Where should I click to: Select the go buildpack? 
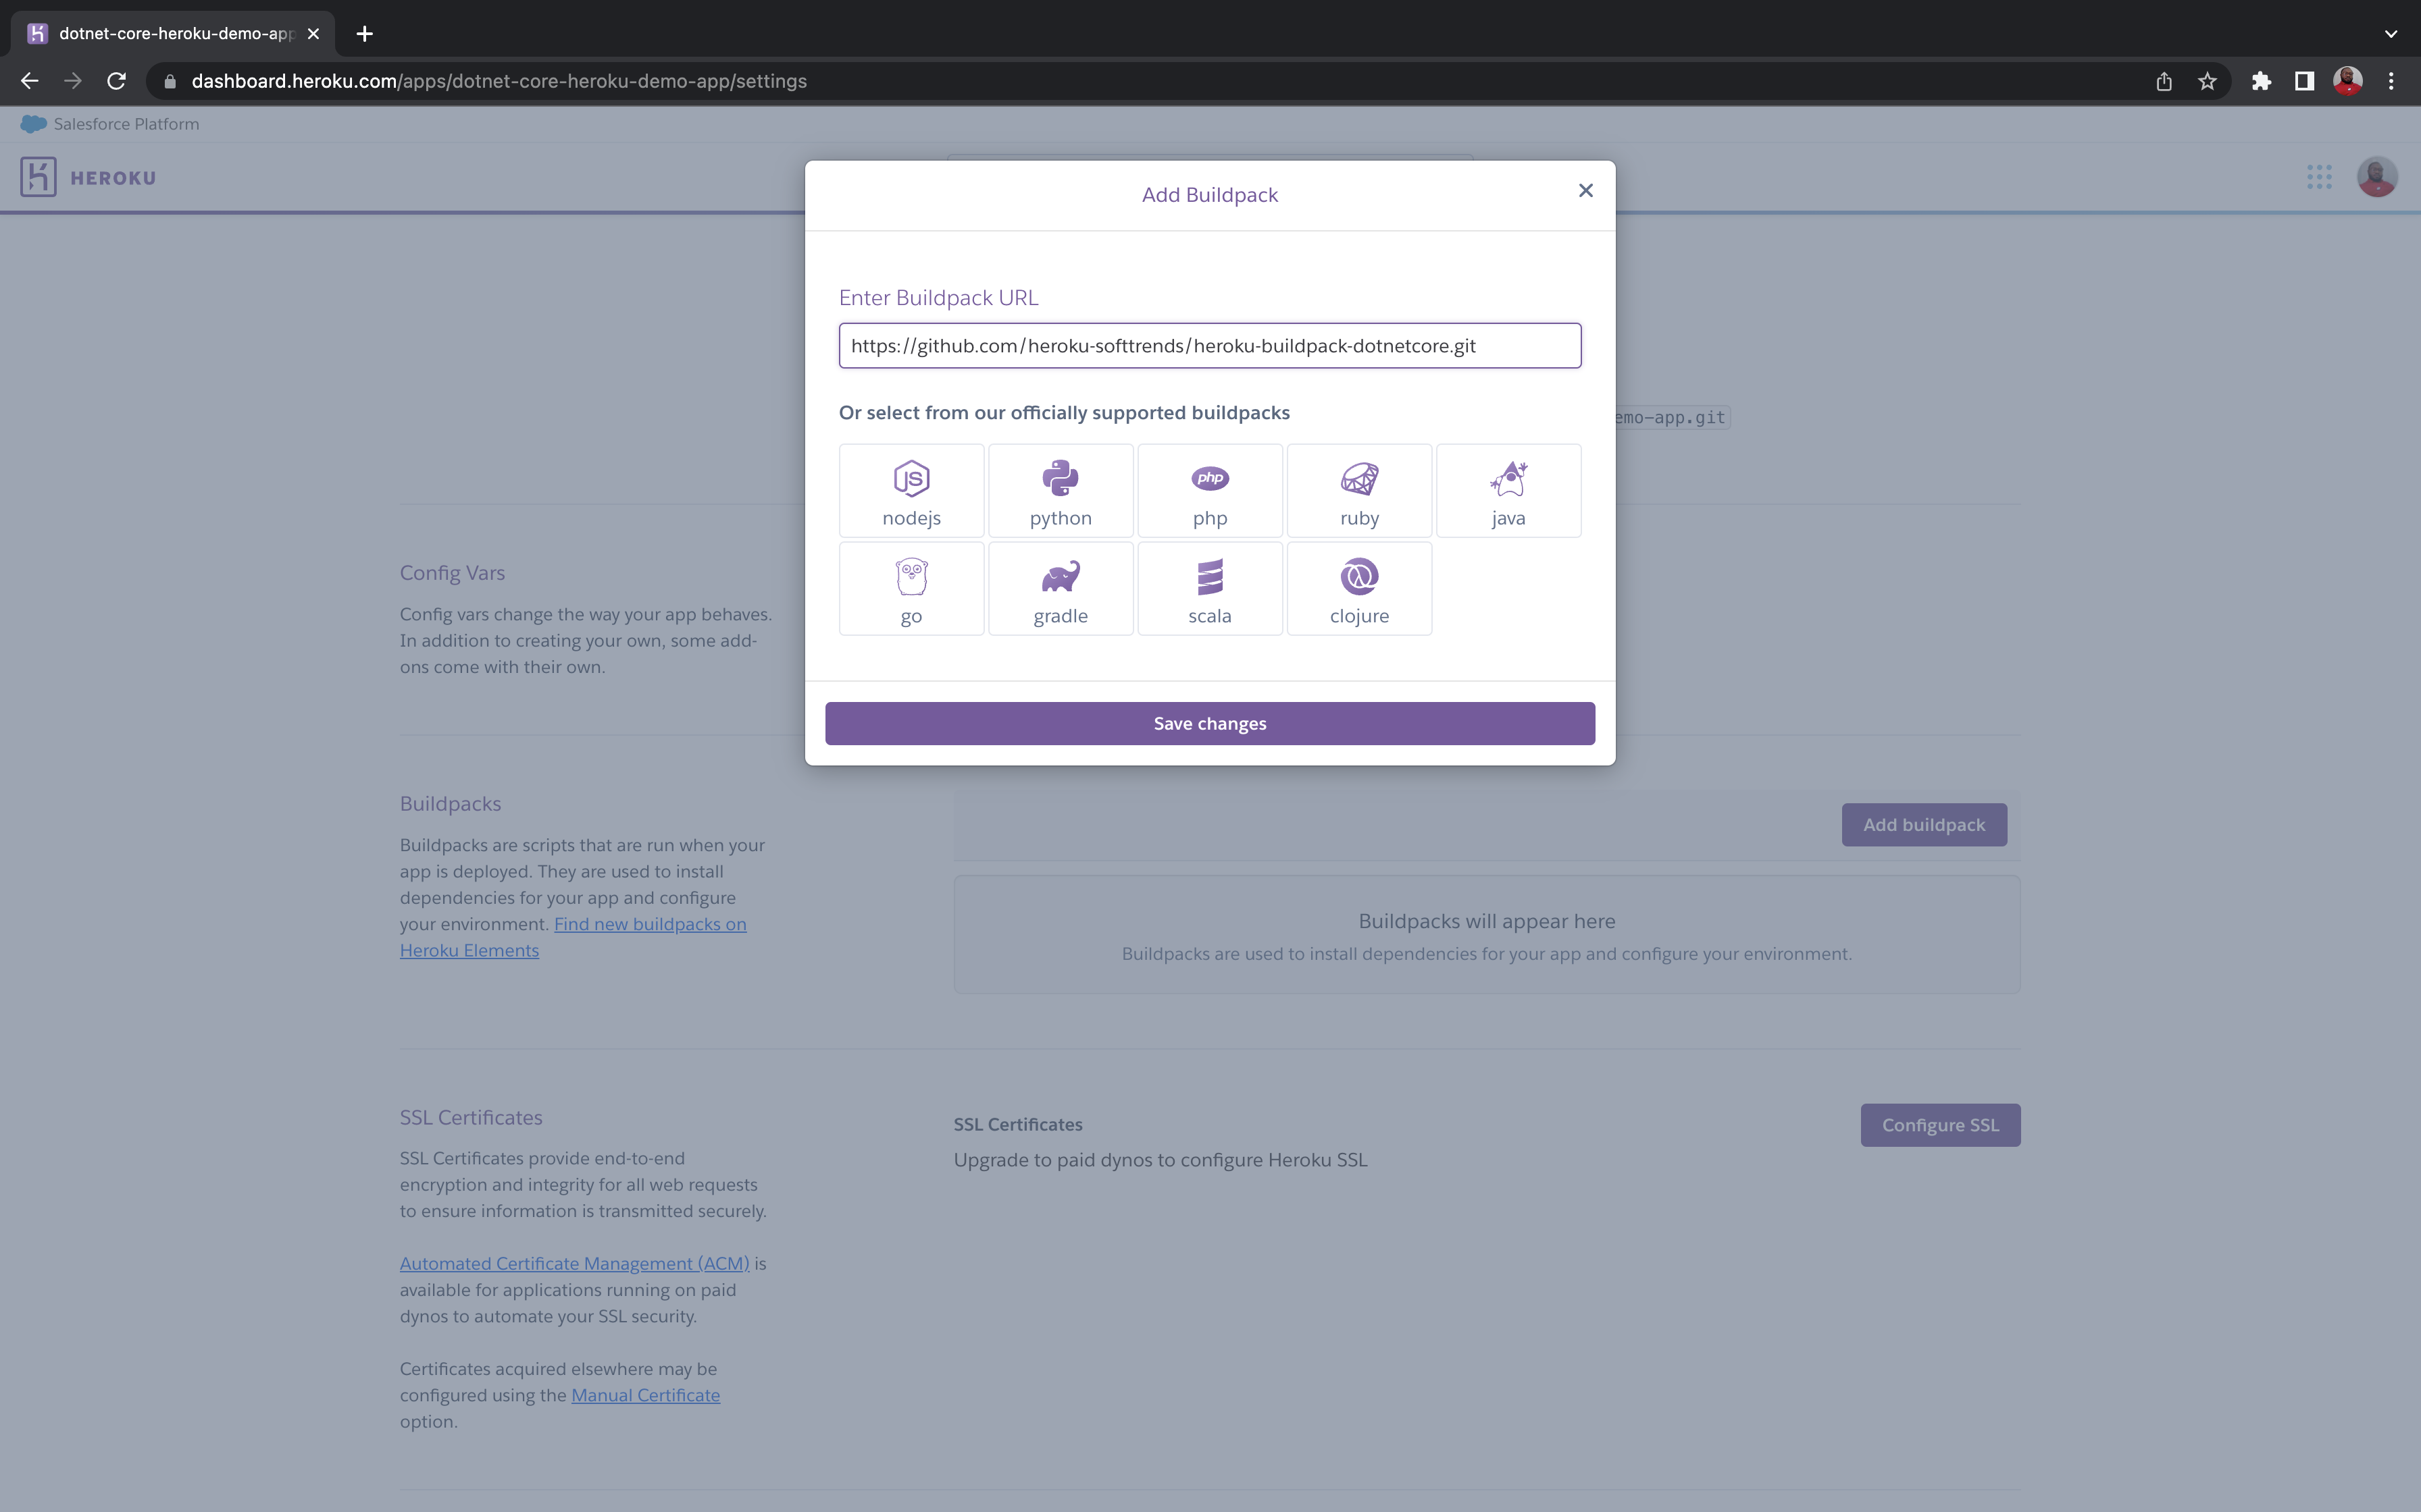(x=911, y=588)
